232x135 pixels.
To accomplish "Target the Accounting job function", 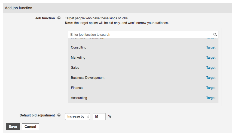I will pyautogui.click(x=211, y=98).
